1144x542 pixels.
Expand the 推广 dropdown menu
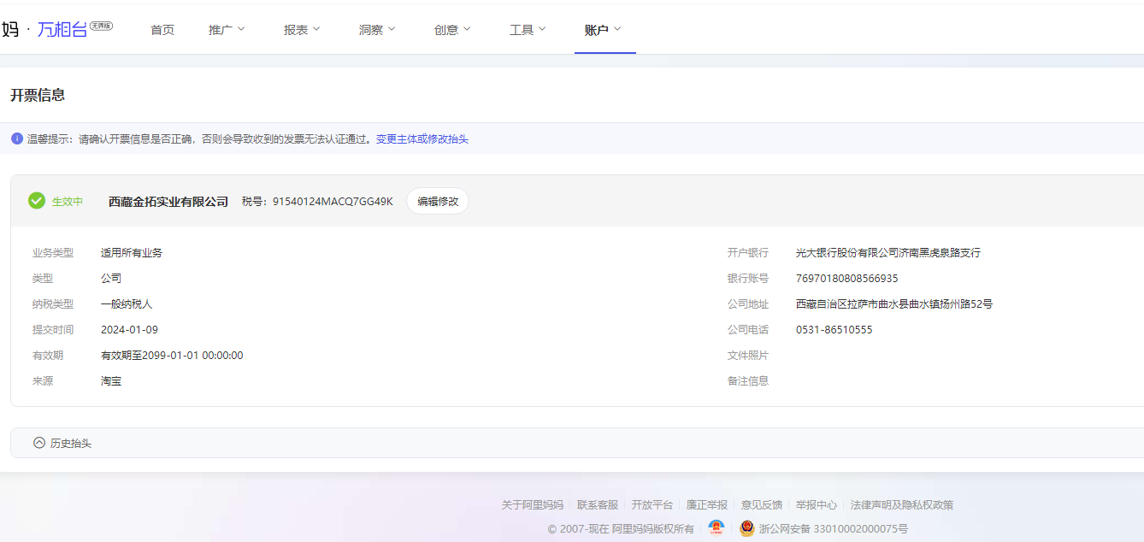point(227,30)
